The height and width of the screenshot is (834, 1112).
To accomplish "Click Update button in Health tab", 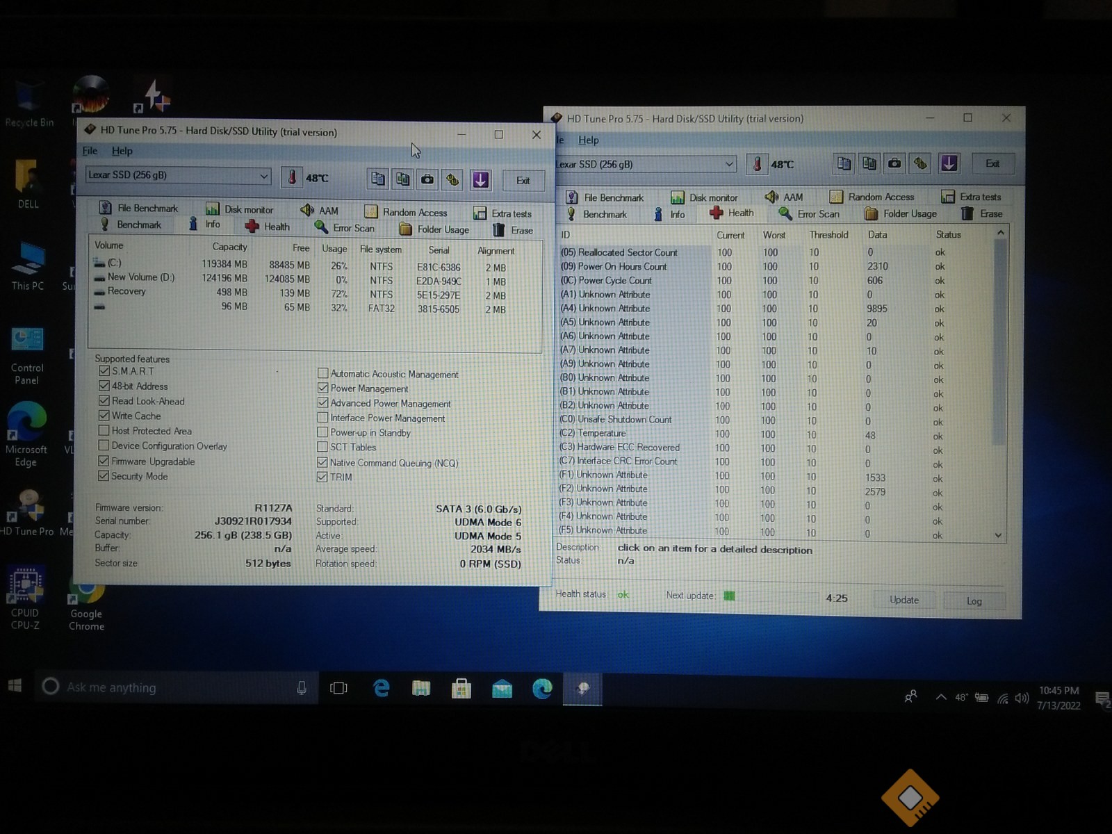I will point(904,600).
